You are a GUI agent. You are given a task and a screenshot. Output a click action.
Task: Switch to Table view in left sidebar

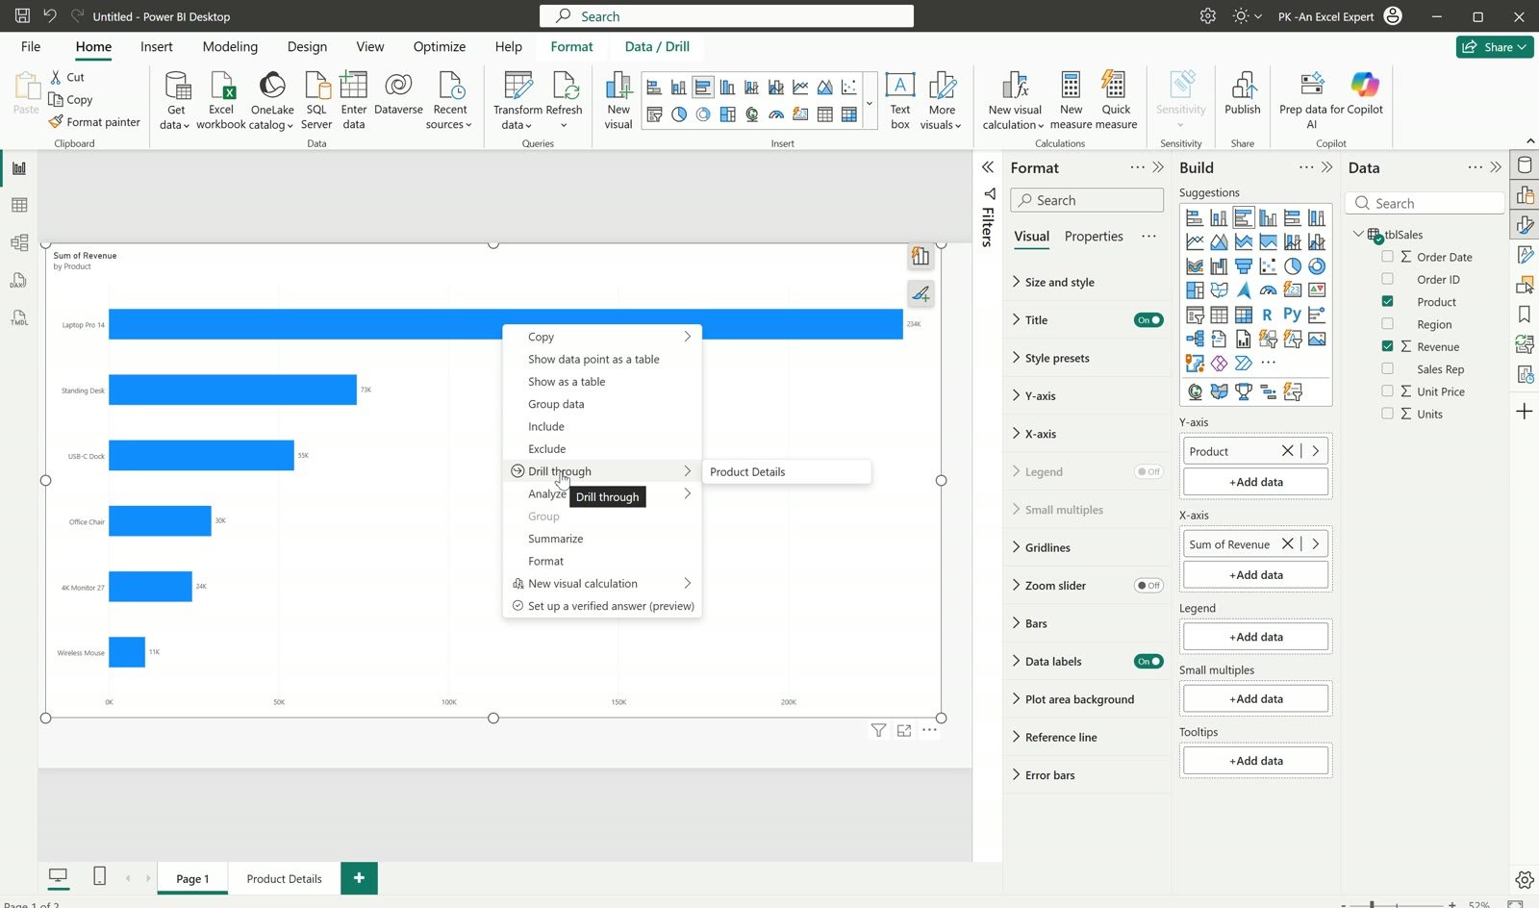point(19,205)
